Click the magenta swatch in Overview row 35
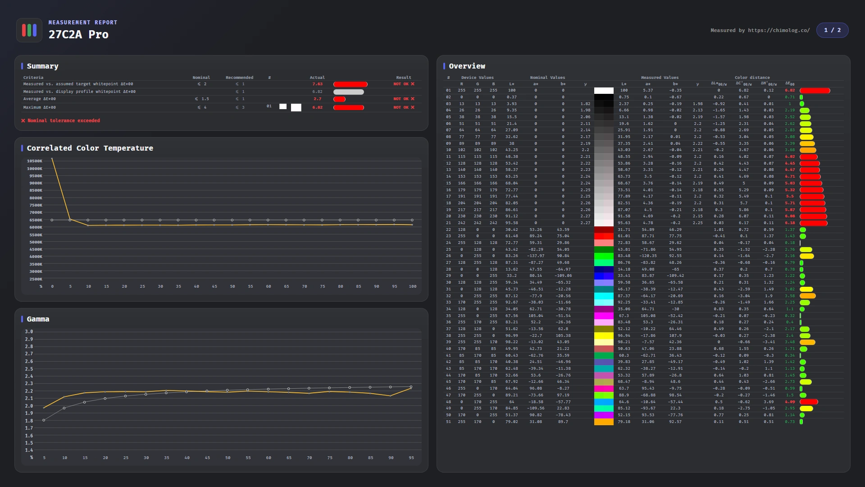This screenshot has width=865, height=487. click(604, 316)
